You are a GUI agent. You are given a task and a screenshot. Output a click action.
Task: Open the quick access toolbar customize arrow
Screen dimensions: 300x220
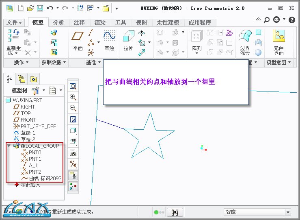point(117,8)
